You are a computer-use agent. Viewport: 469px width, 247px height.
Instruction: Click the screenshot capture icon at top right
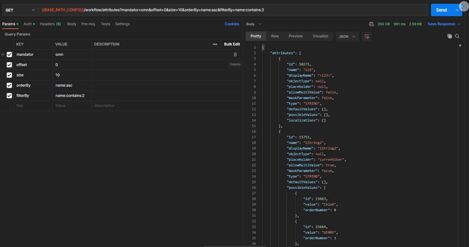pyautogui.click(x=464, y=7)
